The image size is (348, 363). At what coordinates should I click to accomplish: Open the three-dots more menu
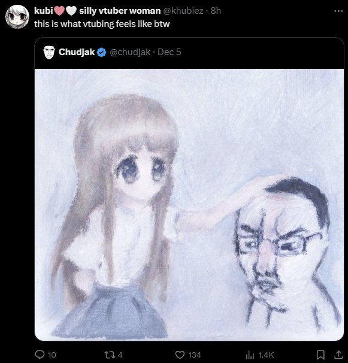coord(338,11)
